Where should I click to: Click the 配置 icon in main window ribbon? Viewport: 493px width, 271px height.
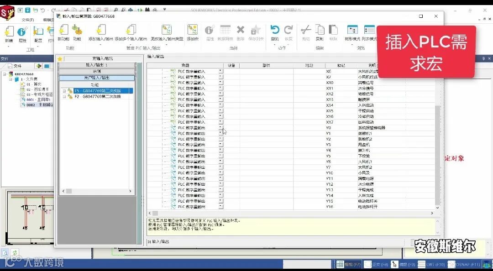click(x=38, y=31)
